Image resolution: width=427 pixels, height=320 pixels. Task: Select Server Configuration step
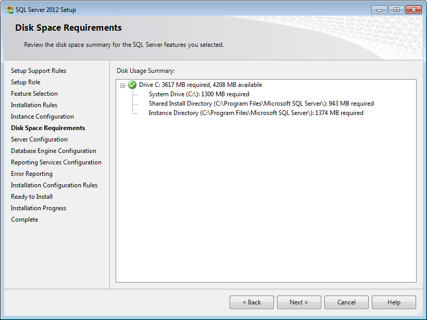[x=39, y=139]
